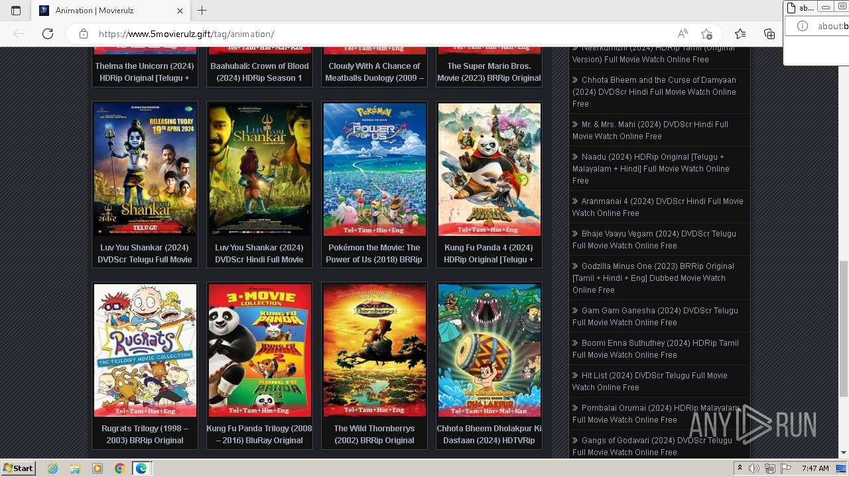Click Pokémon the Movie title text link
This screenshot has width=849, height=477.
pos(374,254)
